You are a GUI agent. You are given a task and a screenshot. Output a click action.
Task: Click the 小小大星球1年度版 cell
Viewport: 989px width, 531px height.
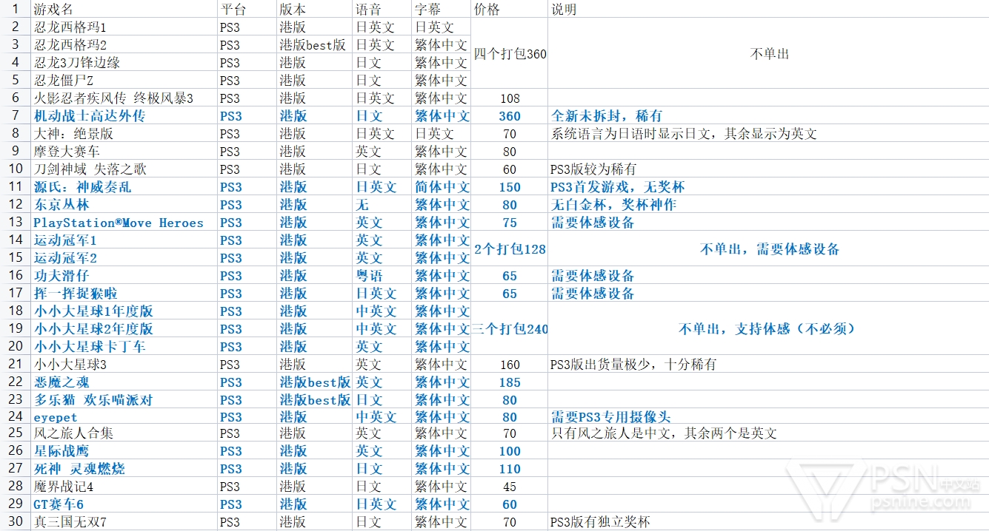pyautogui.click(x=124, y=311)
